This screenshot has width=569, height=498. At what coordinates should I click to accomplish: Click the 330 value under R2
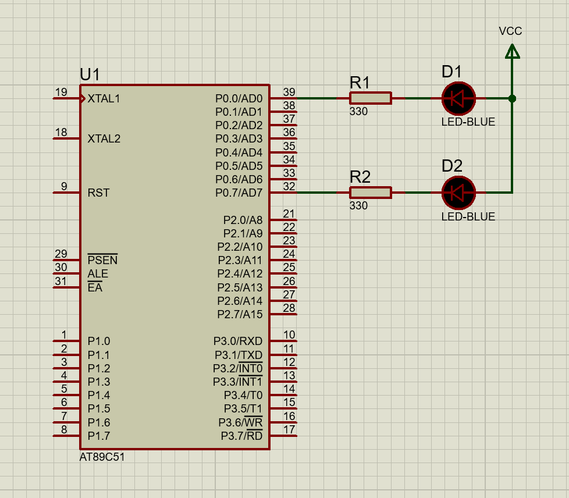pyautogui.click(x=358, y=206)
